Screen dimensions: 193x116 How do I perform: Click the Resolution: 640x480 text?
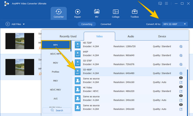coord(124,74)
